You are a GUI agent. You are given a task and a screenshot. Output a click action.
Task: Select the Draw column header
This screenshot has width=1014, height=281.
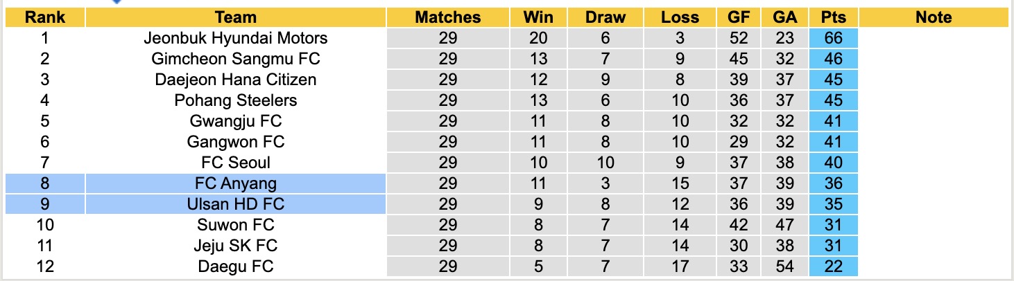pos(605,17)
